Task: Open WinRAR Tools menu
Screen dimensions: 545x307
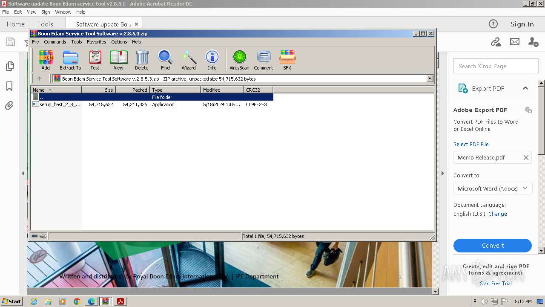Action: pos(77,42)
